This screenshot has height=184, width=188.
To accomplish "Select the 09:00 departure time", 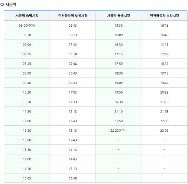I will pyautogui.click(x=27, y=73).
